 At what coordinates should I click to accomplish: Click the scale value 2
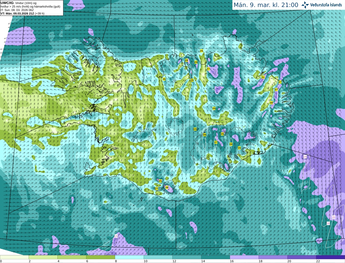[x=30, y=261]
